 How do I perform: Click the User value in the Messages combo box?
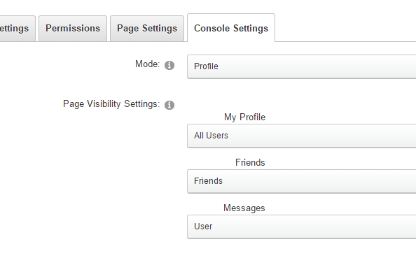(203, 227)
